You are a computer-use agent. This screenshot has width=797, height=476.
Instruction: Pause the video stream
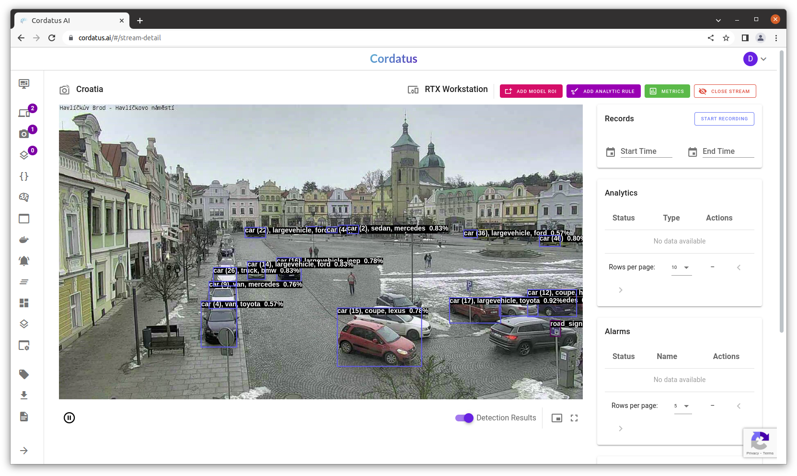(69, 418)
